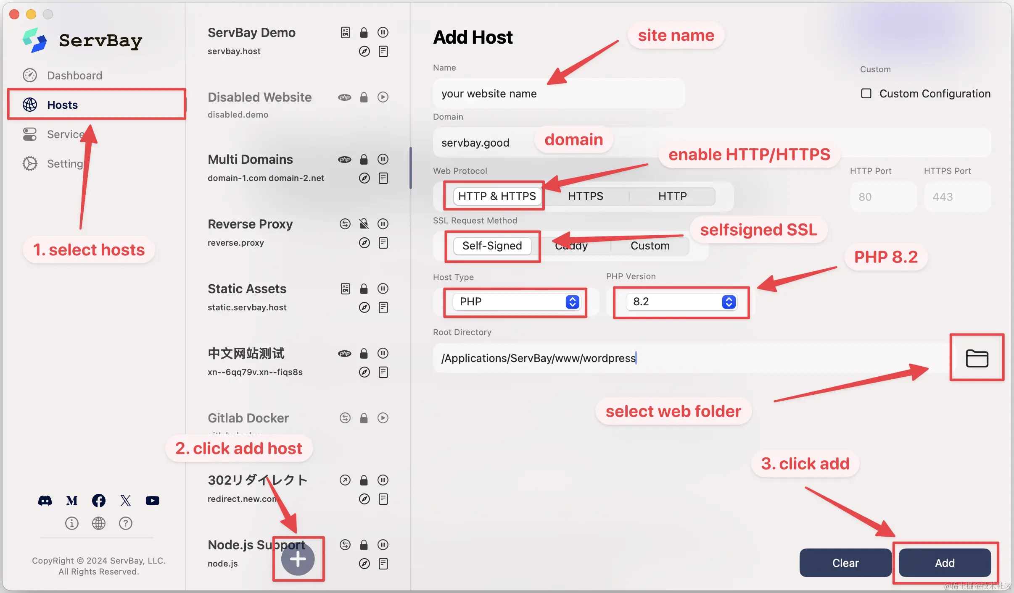
Task: Browse for root directory folder
Action: tap(977, 358)
